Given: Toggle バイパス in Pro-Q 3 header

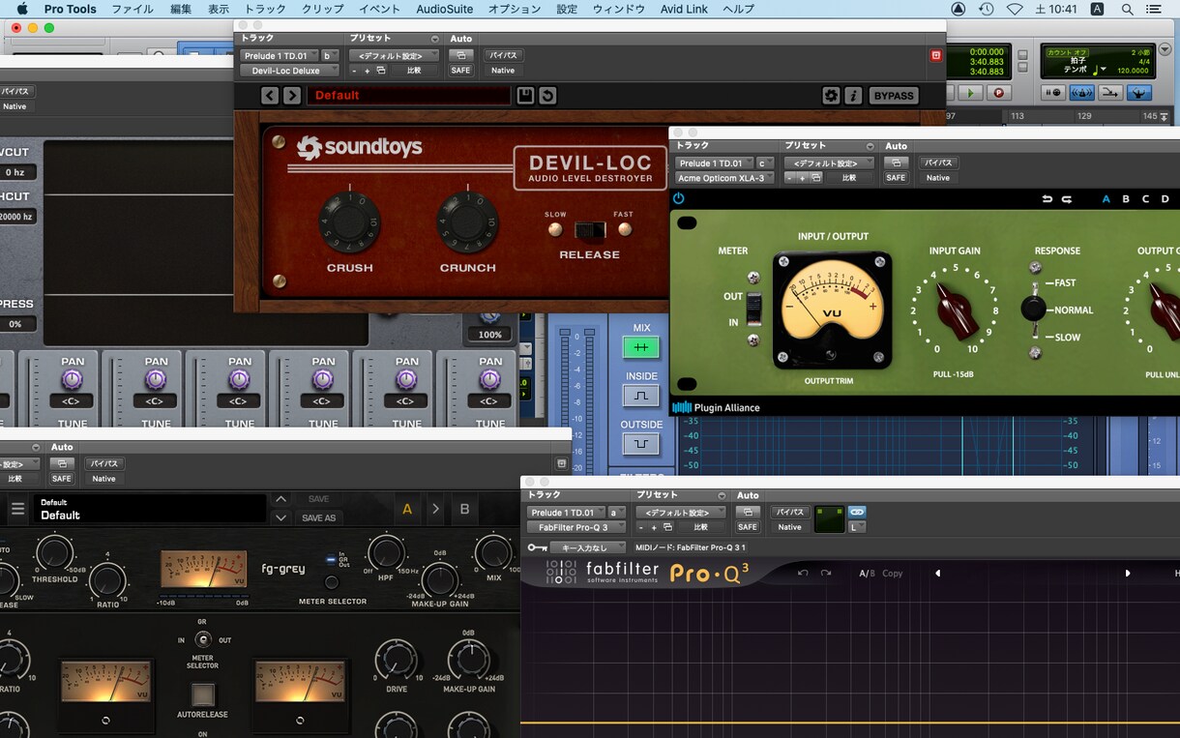Looking at the screenshot, I should point(790,512).
